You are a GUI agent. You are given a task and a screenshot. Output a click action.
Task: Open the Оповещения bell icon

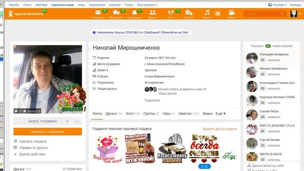(x=134, y=13)
